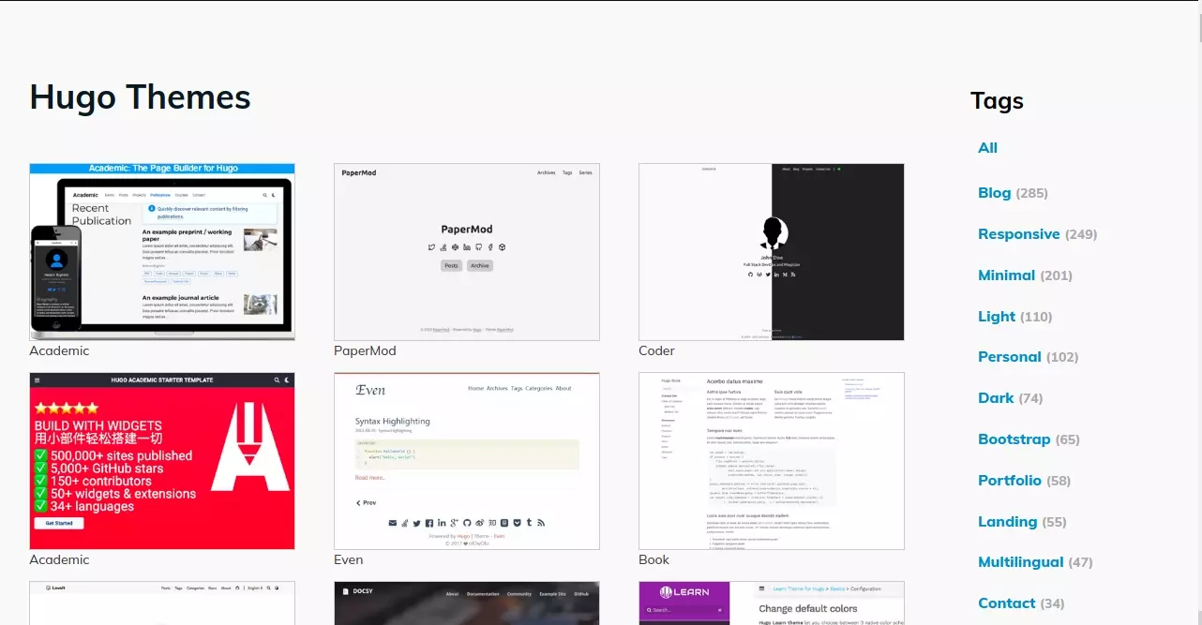Viewport: 1202px width, 625px height.
Task: Open the red Hugo Academic Starter thumbnail
Action: 162,460
